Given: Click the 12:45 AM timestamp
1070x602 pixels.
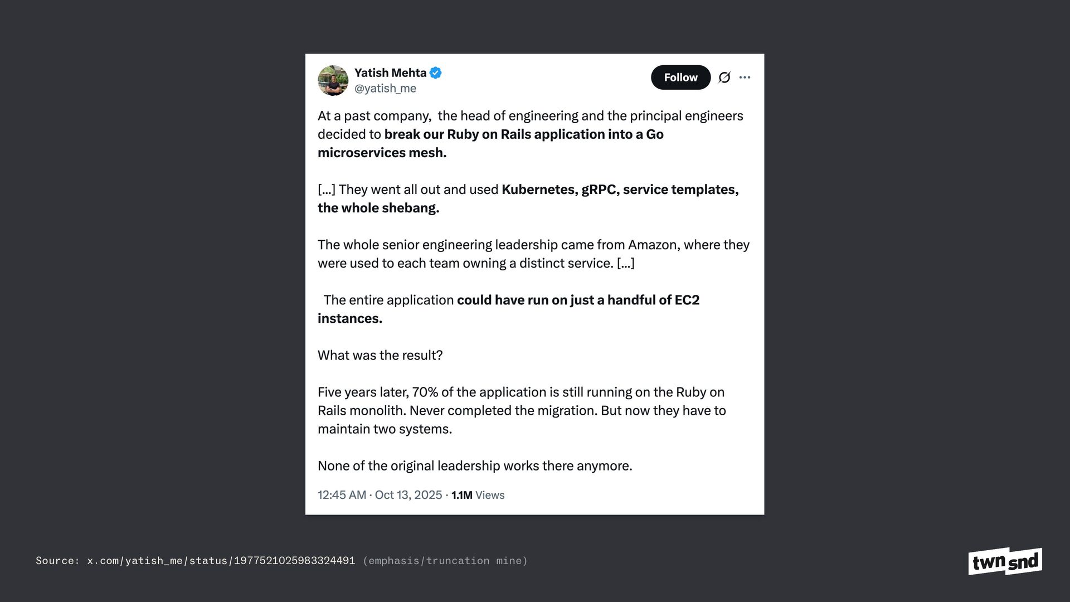Looking at the screenshot, I should 342,495.
